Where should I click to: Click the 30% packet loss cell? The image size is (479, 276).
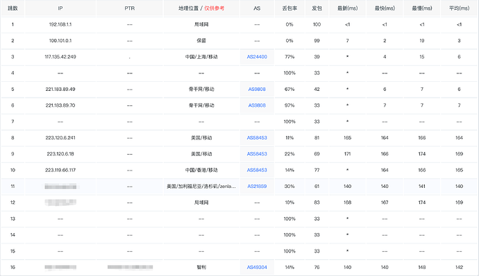click(289, 187)
